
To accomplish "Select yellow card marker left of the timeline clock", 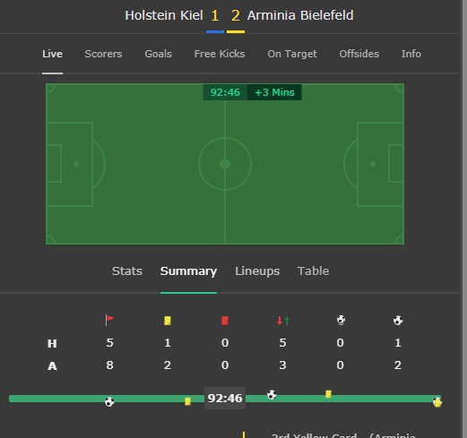I will coord(187,401).
